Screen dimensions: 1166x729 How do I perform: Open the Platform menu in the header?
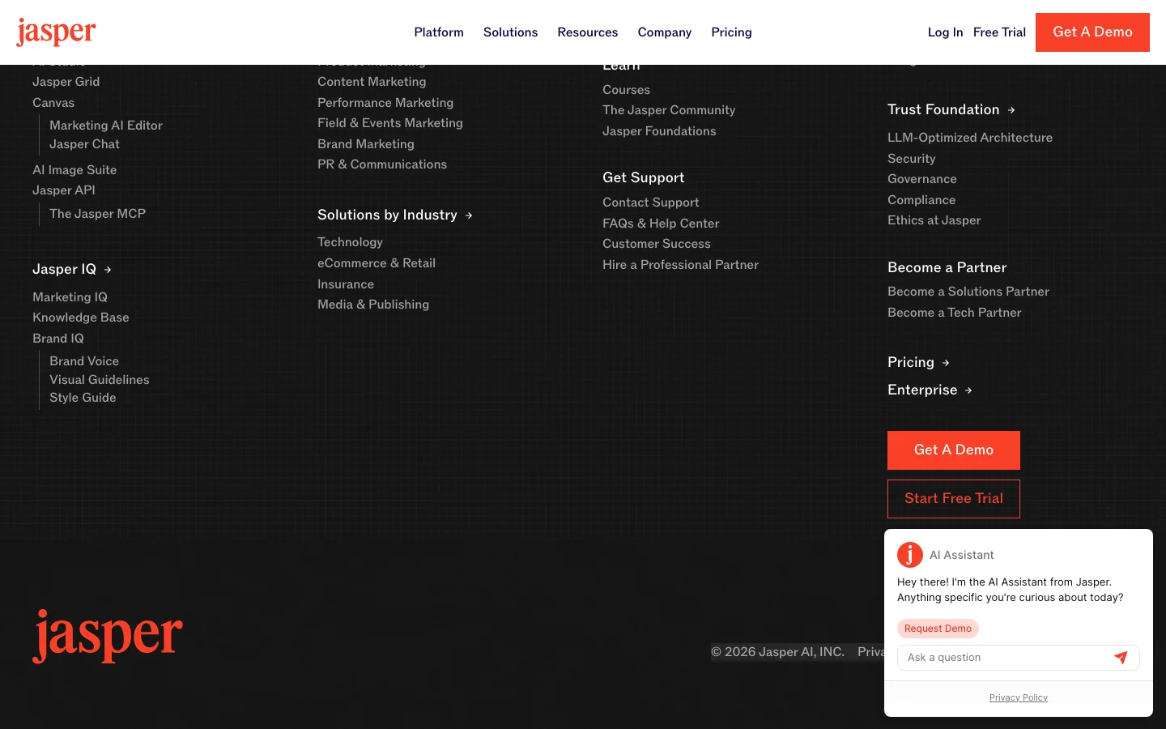439,32
